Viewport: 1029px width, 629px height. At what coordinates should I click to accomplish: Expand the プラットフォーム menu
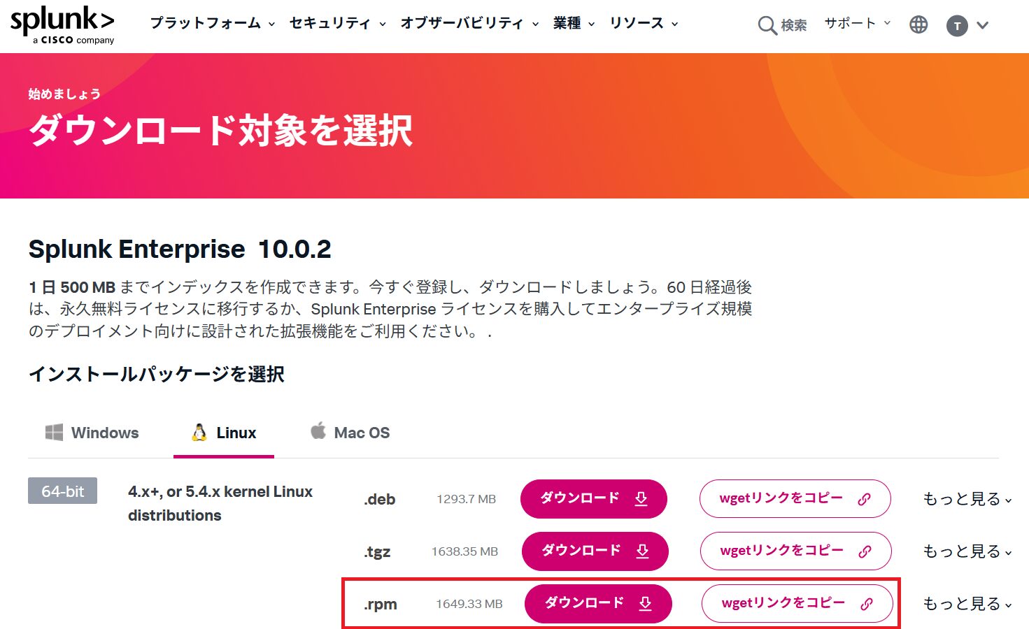[212, 24]
